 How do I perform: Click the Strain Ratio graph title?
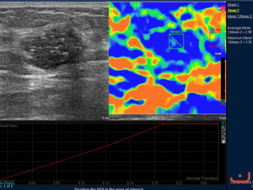click(x=8, y=126)
